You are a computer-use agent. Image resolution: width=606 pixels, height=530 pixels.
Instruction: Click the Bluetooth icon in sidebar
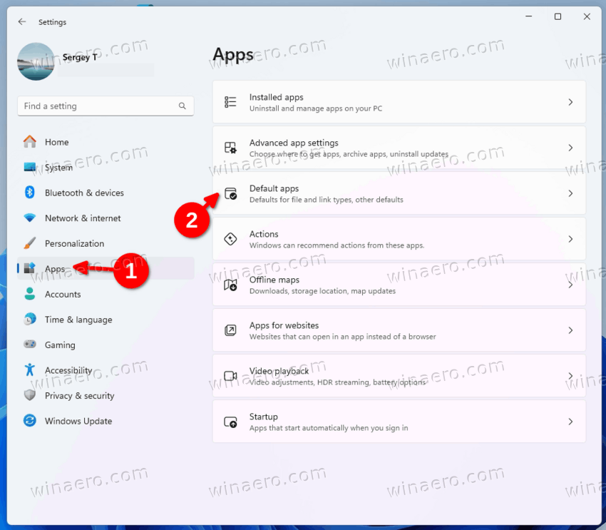coord(30,192)
